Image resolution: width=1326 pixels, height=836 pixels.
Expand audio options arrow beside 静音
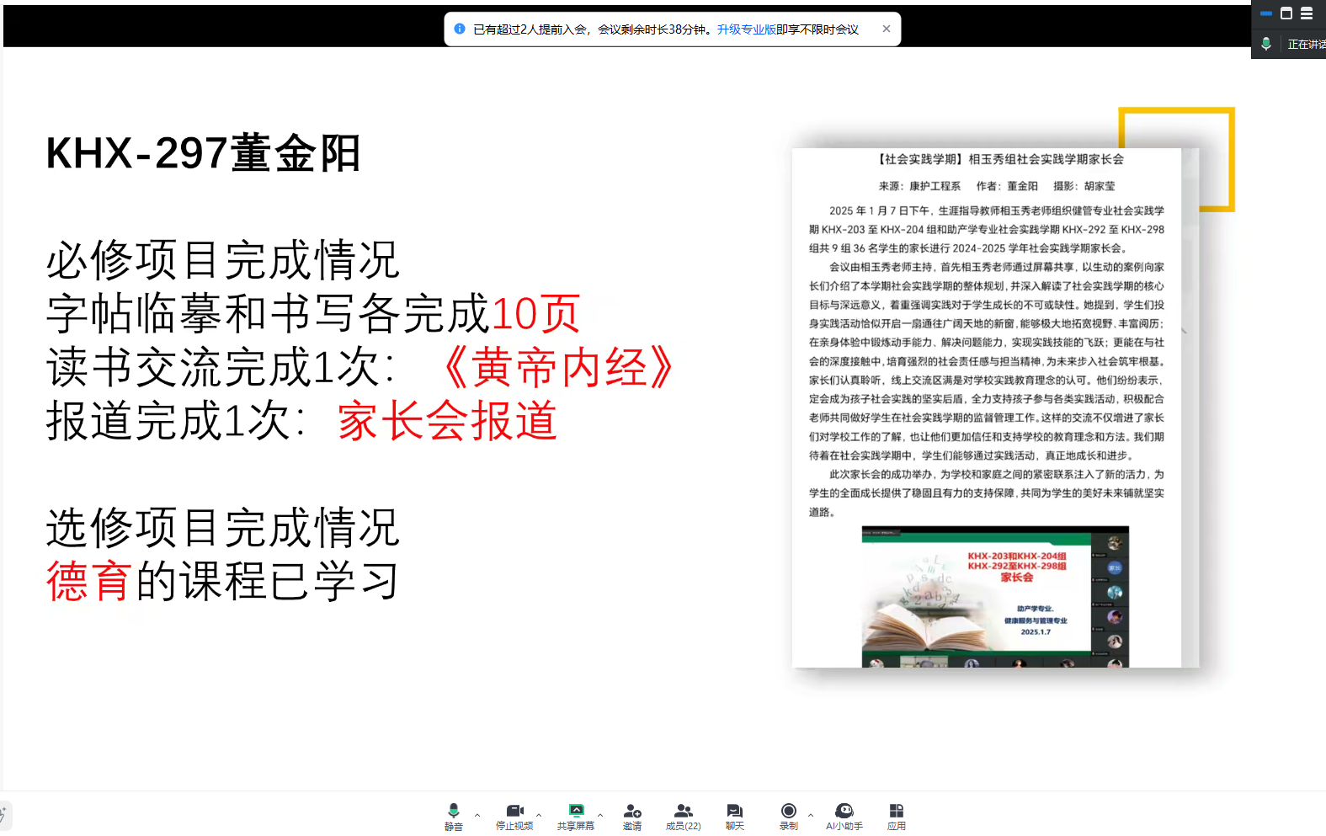tap(477, 815)
